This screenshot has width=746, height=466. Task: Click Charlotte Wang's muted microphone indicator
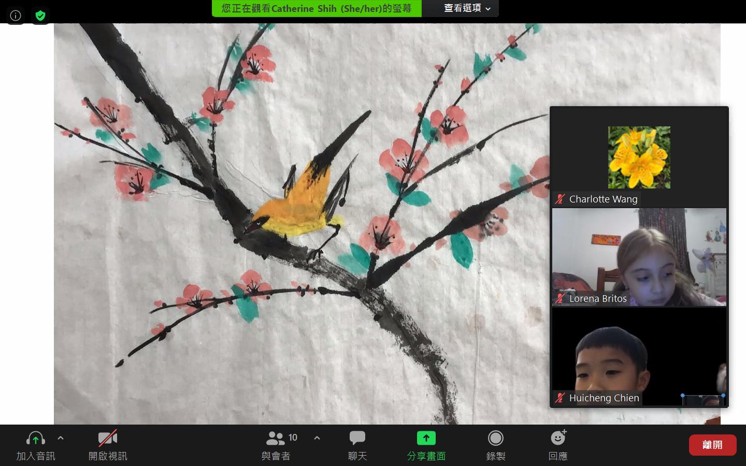tap(561, 198)
